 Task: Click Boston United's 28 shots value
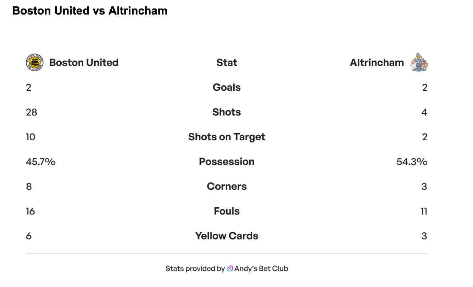pyautogui.click(x=32, y=112)
